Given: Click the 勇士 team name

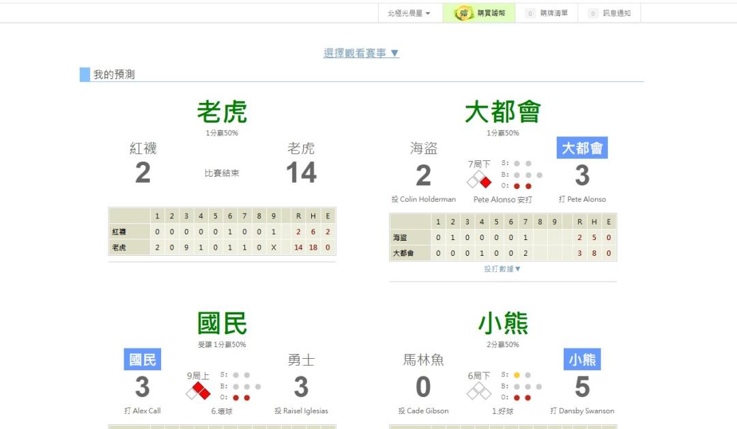Looking at the screenshot, I should 302,360.
